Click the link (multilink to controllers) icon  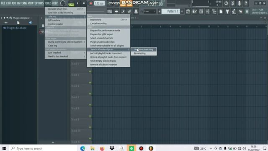[x=129, y=11]
